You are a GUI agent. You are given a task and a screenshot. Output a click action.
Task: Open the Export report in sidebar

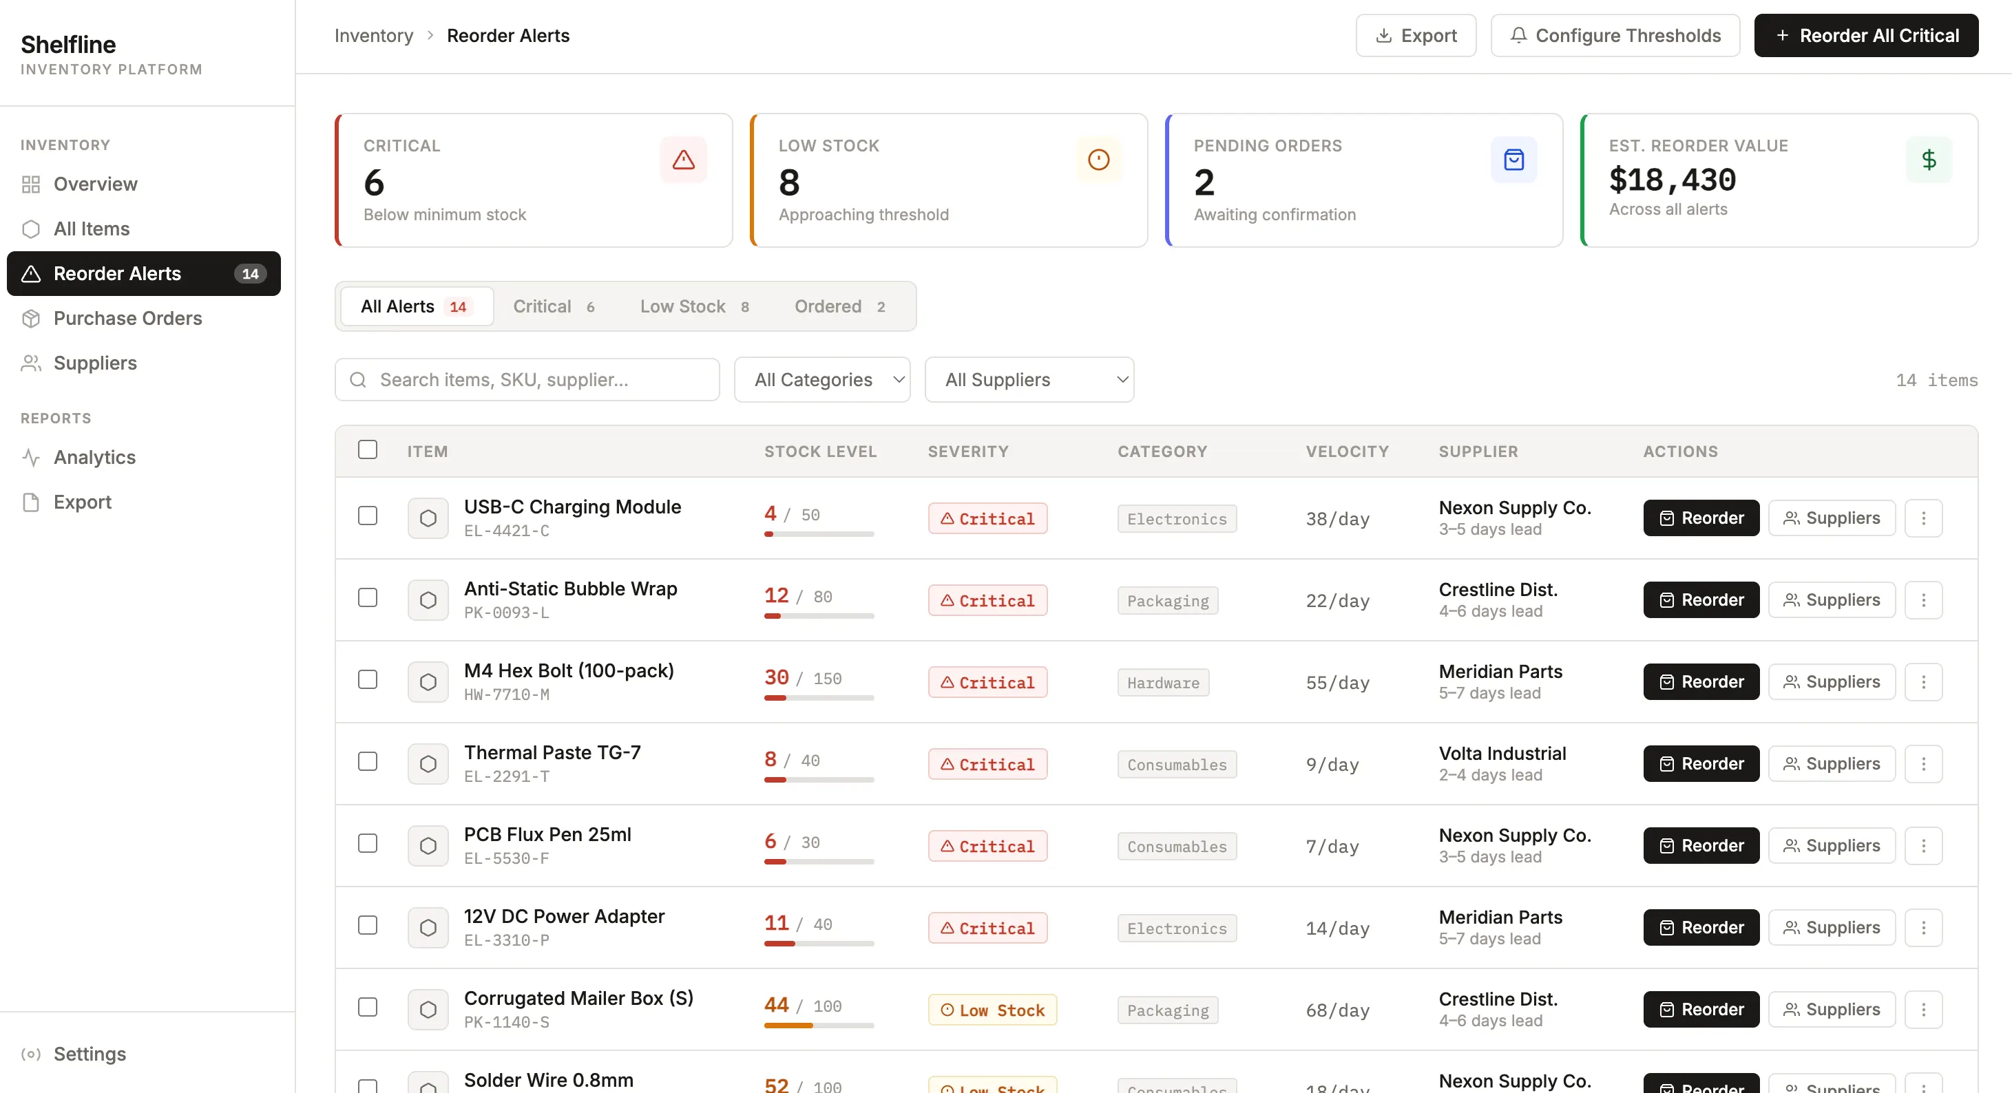coord(144,502)
